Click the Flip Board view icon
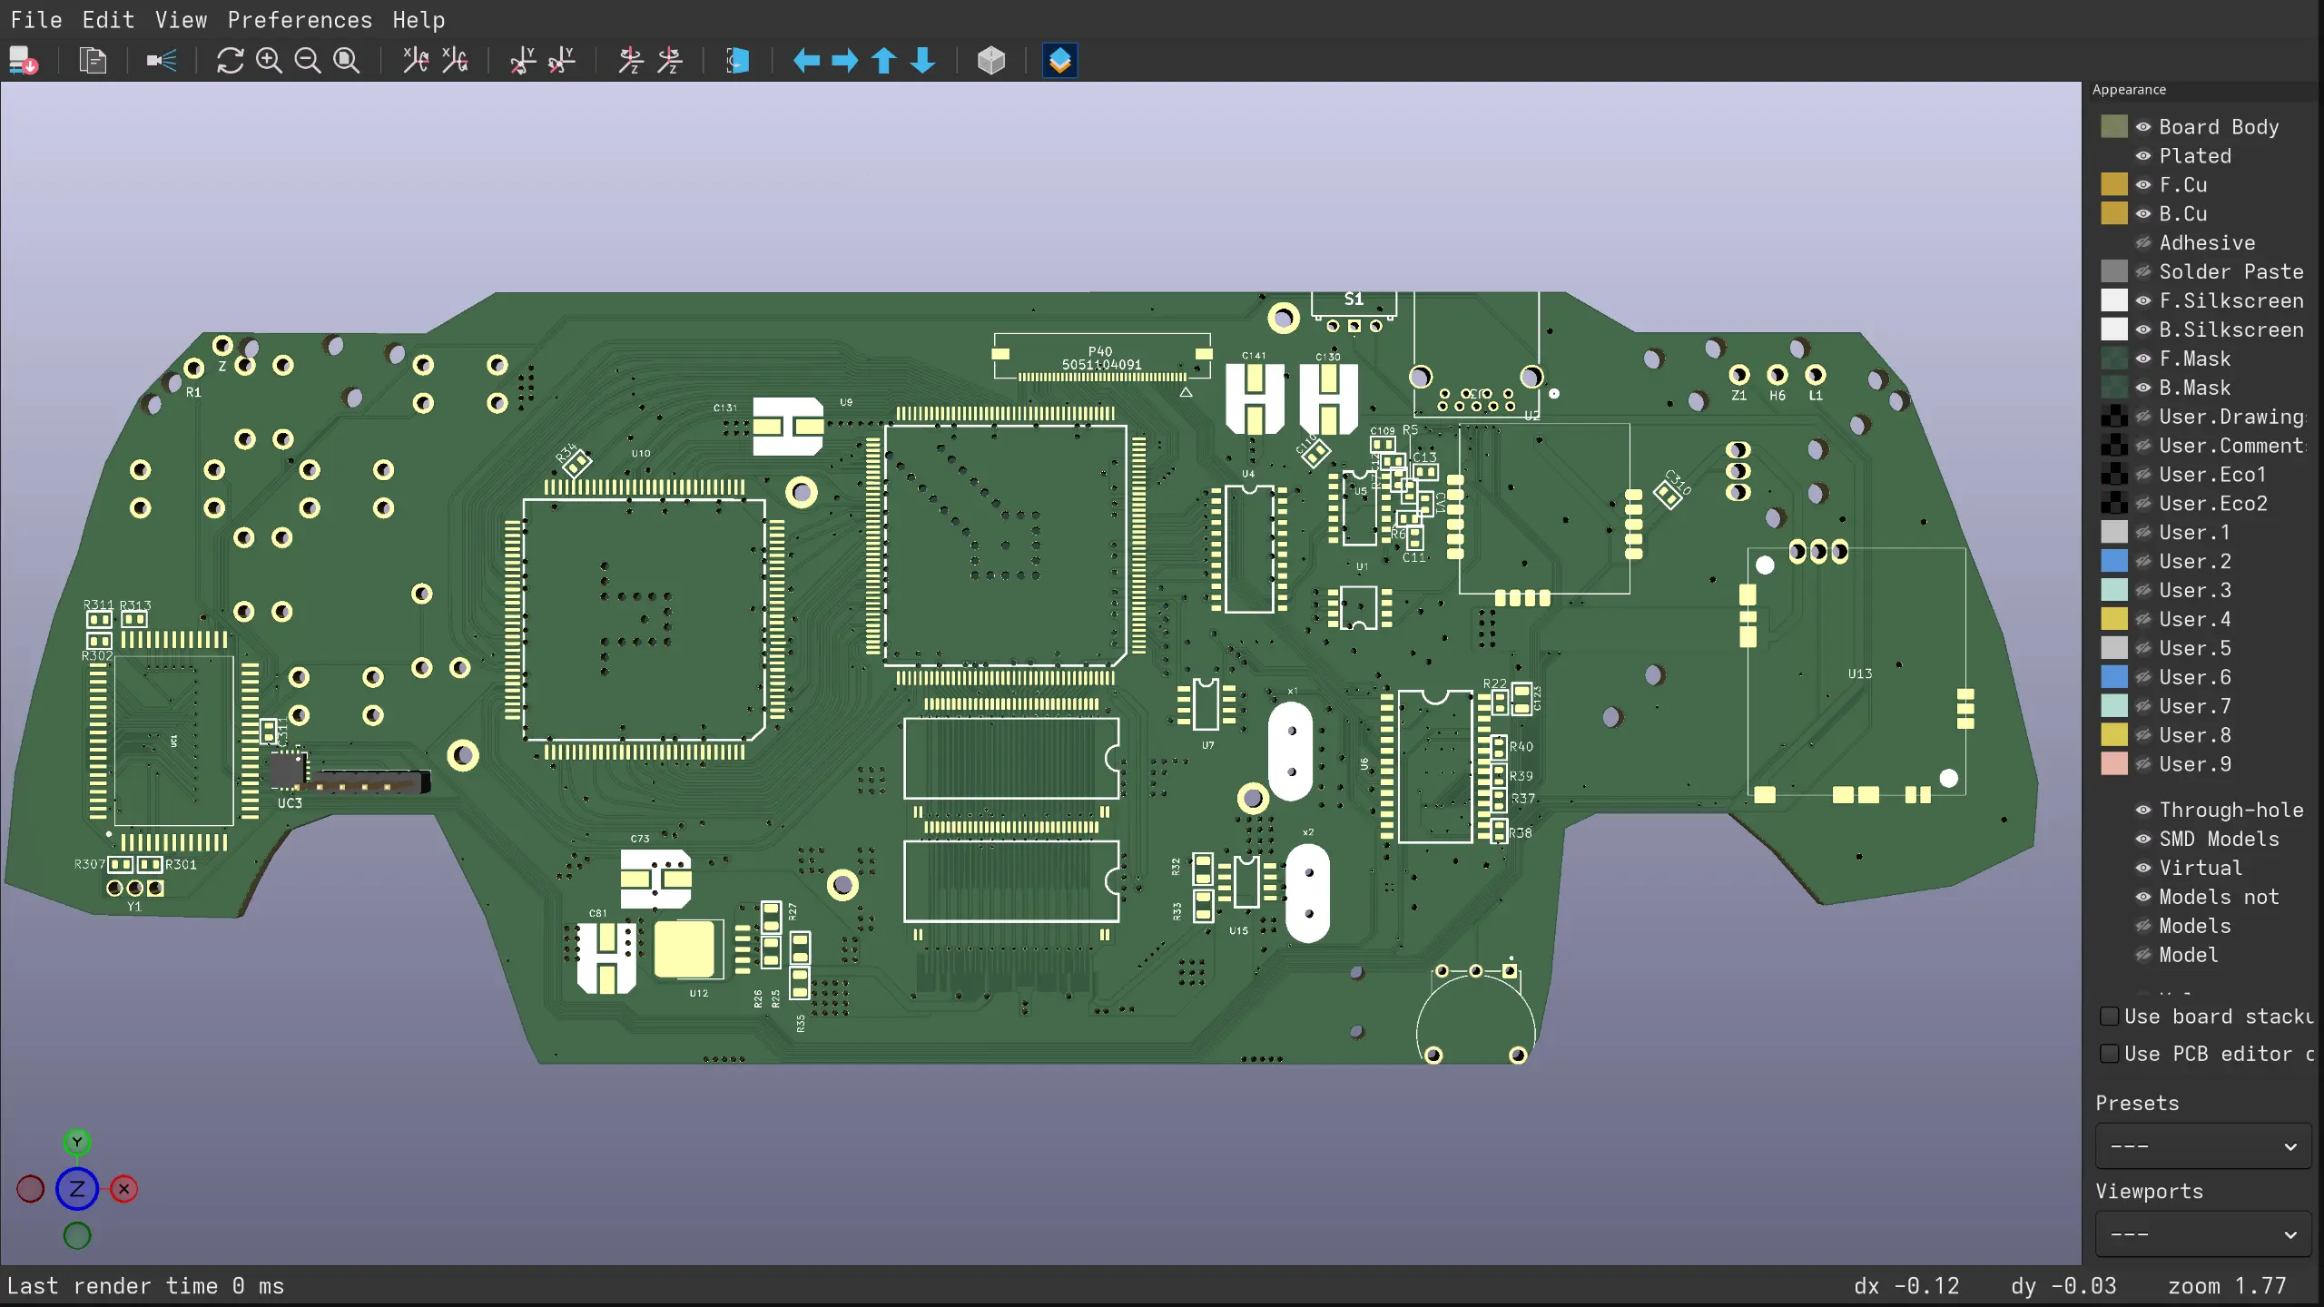The height and width of the screenshot is (1307, 2324). pos(737,61)
